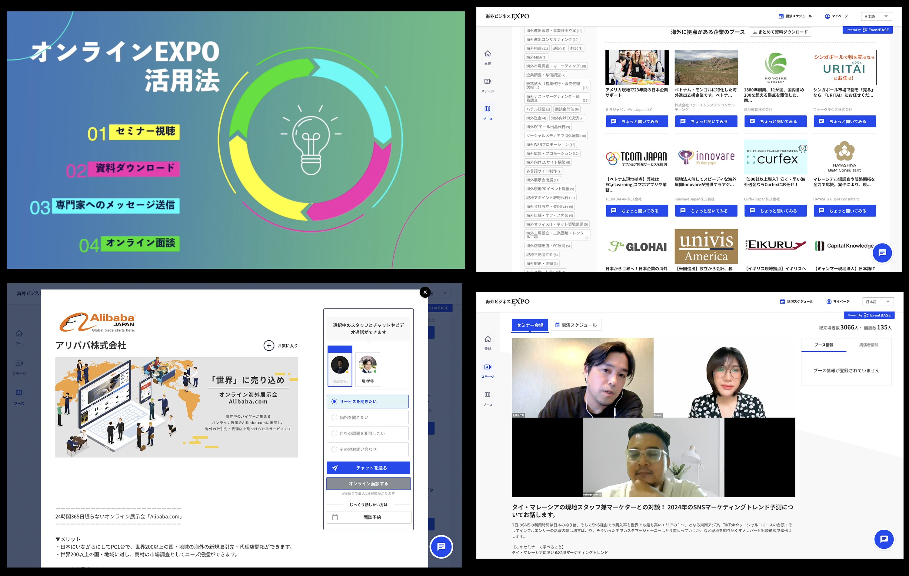Open KONOIKE GROUP booth logo
The width and height of the screenshot is (909, 576).
tap(775, 68)
